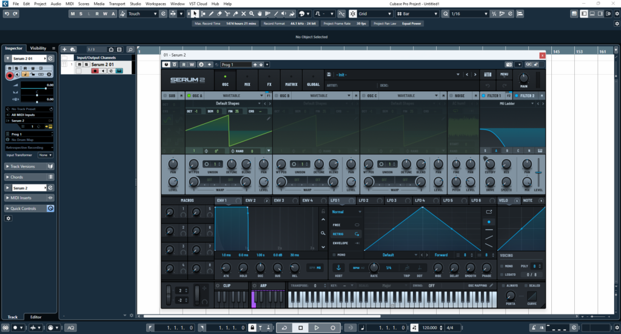Click the Add Track plus button
The height and width of the screenshot is (334, 621).
click(x=64, y=49)
